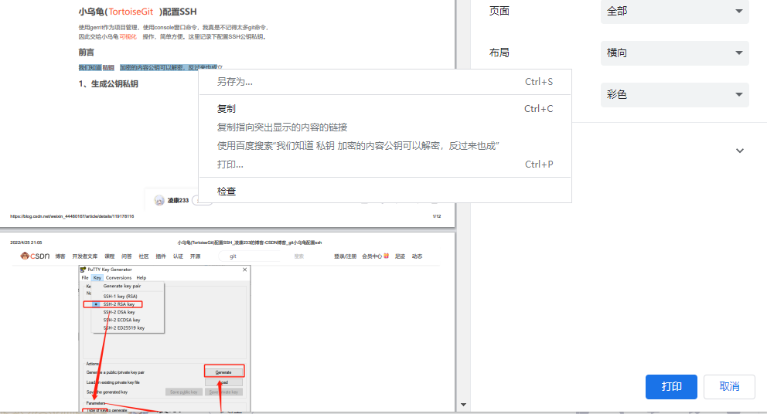
Task: Choose 打印... in the context menu
Action: pos(230,165)
